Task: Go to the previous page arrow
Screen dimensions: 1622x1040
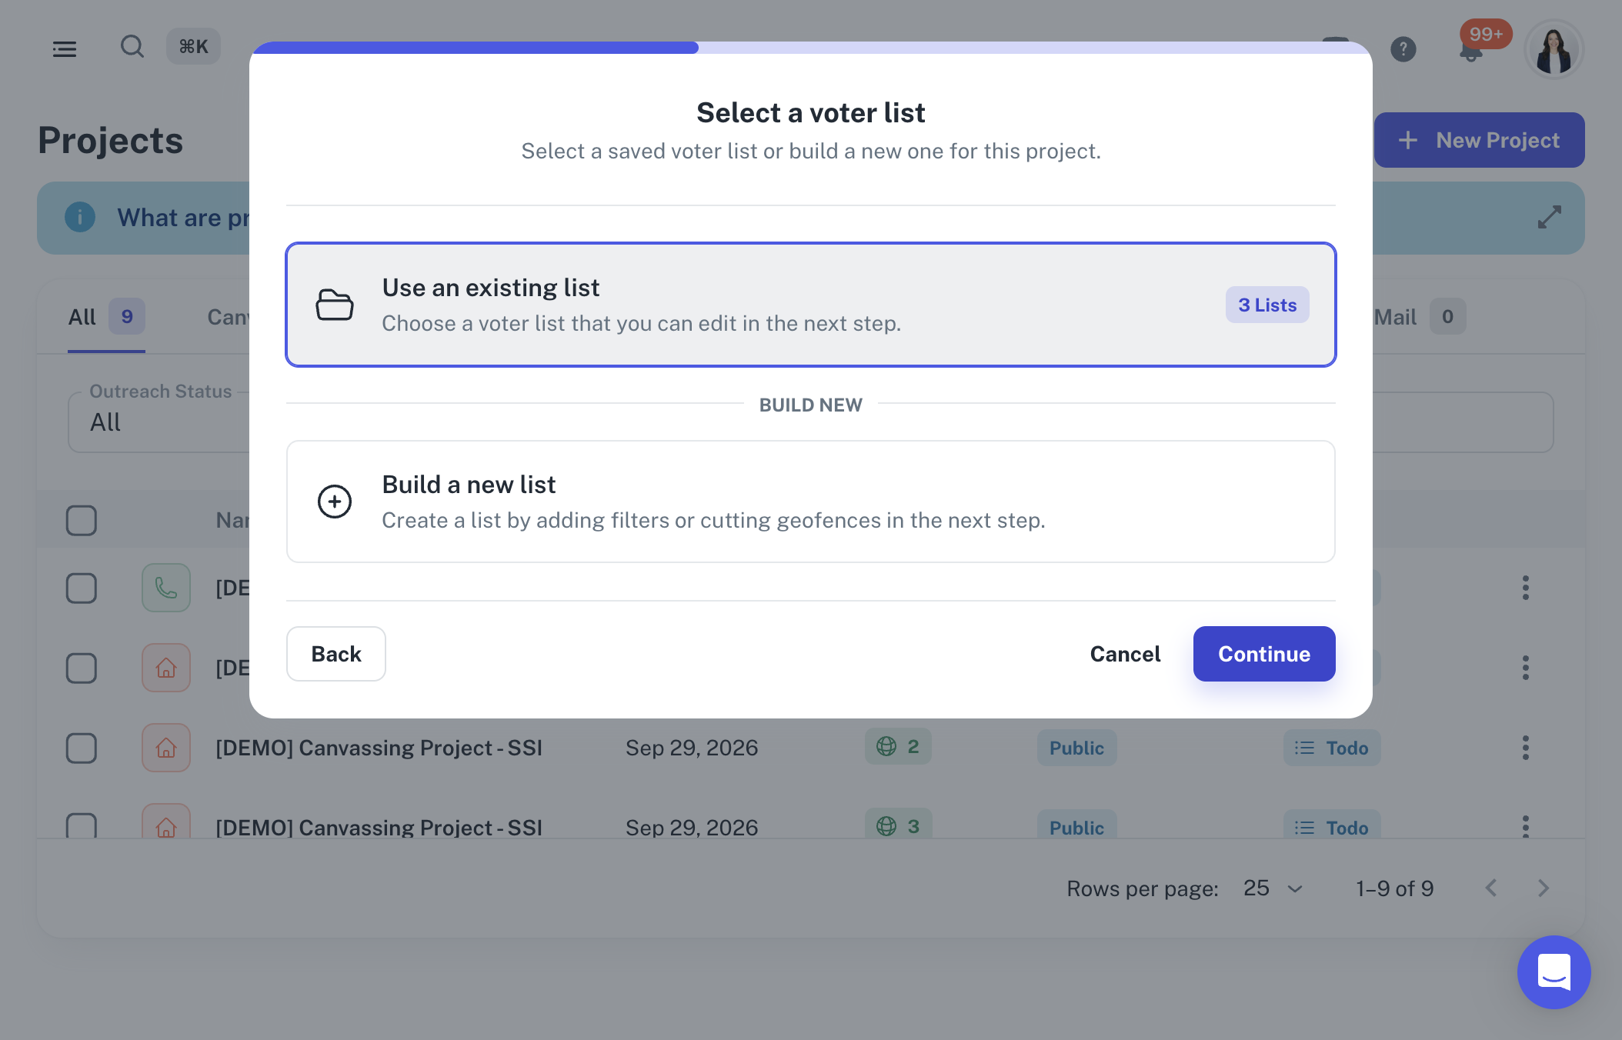Action: pos(1491,888)
